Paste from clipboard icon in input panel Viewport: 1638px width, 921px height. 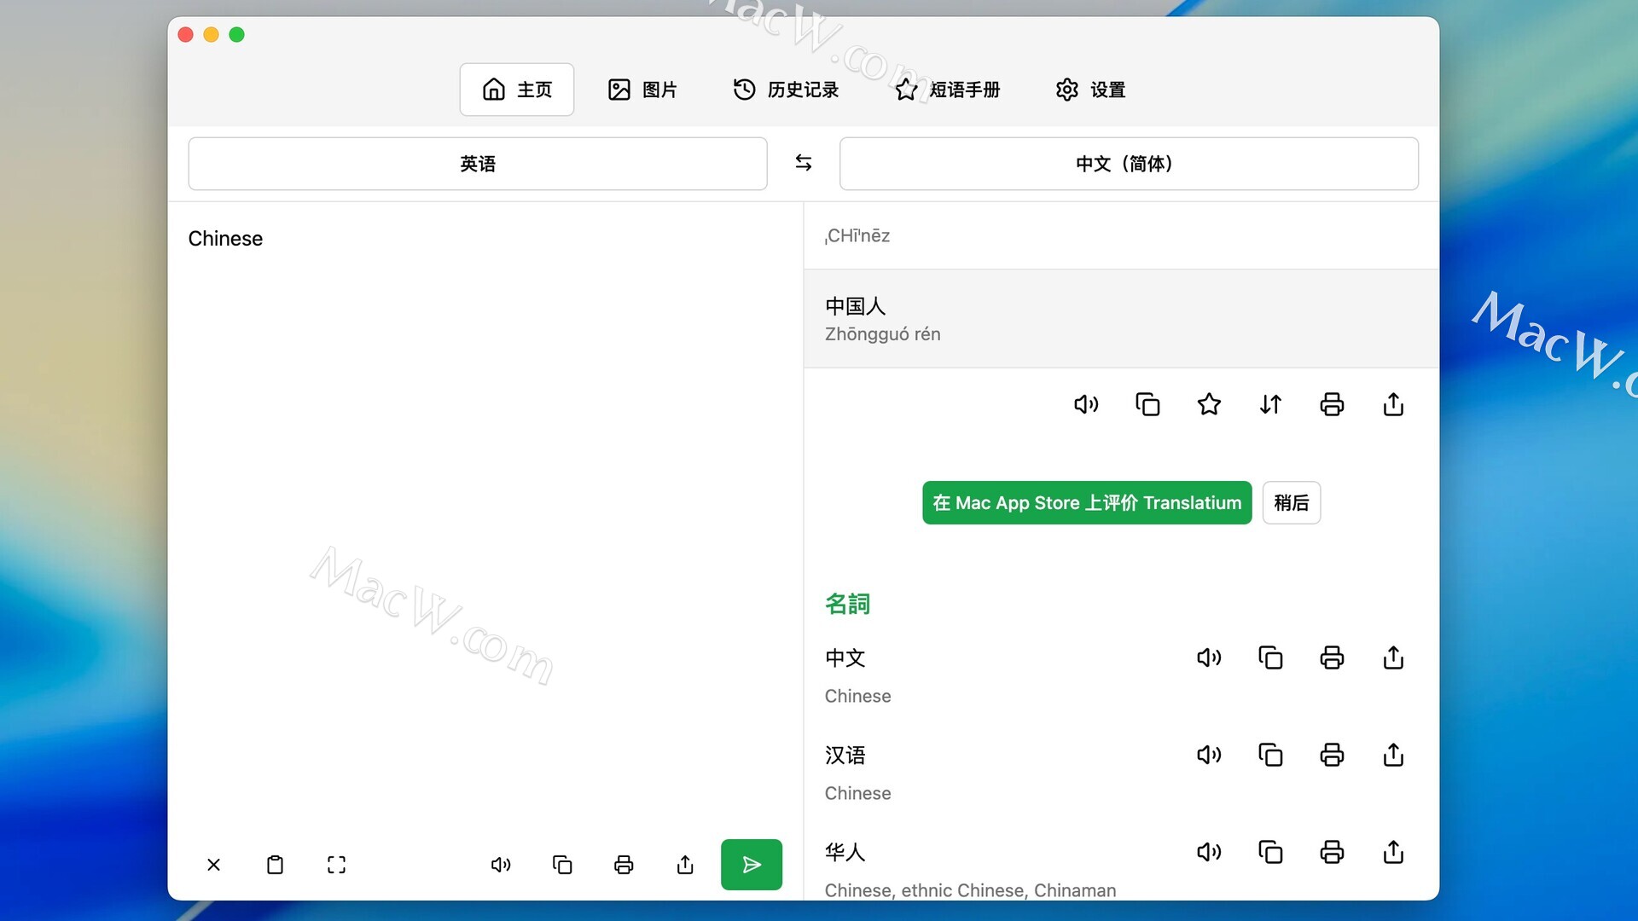(275, 865)
